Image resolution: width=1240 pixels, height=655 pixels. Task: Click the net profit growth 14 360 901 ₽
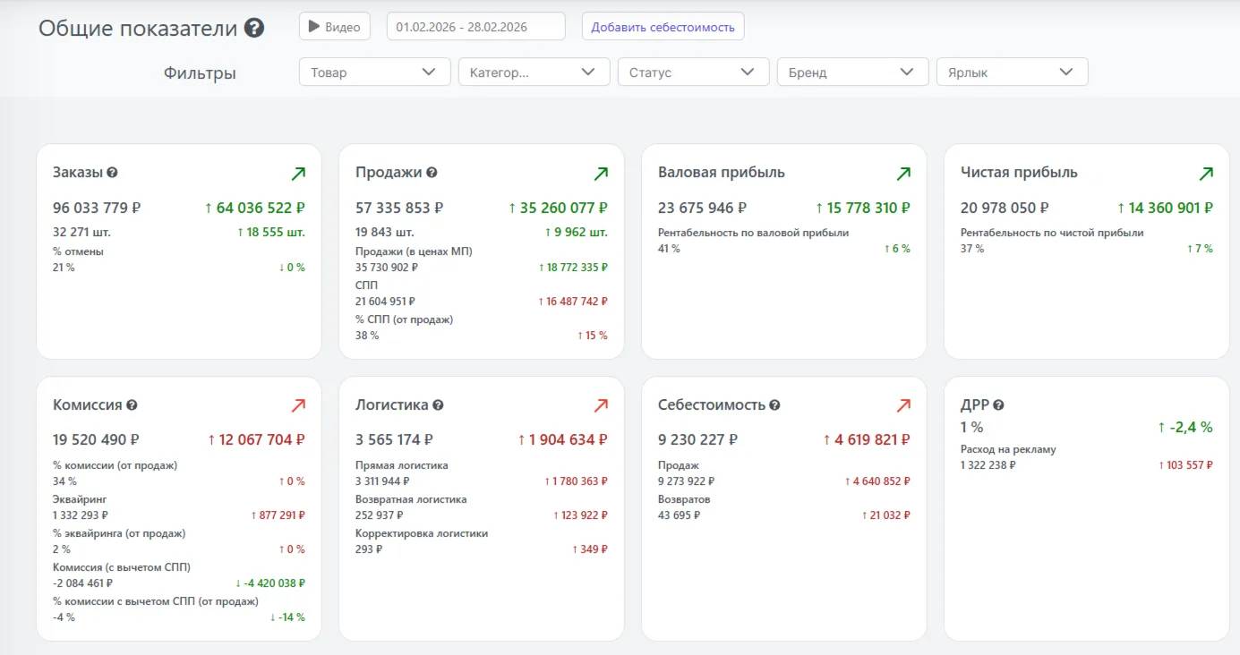click(1165, 208)
